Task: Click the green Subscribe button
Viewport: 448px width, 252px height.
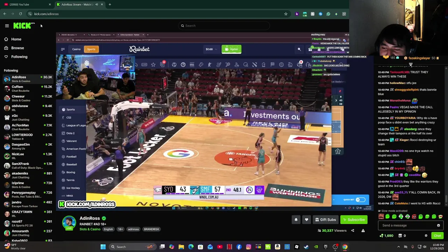Action: tap(354, 220)
